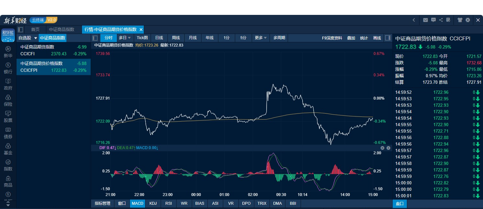Viewport: 483px width, 209px height.
Task: Toggle sidebar panel icon left of 首页 tab
Action: click(x=21, y=29)
